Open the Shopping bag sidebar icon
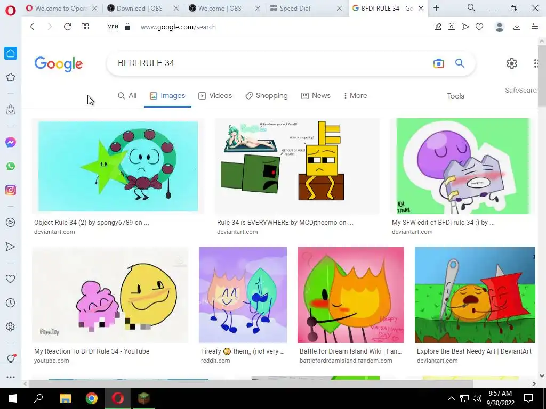Image resolution: width=546 pixels, height=409 pixels. 11,110
